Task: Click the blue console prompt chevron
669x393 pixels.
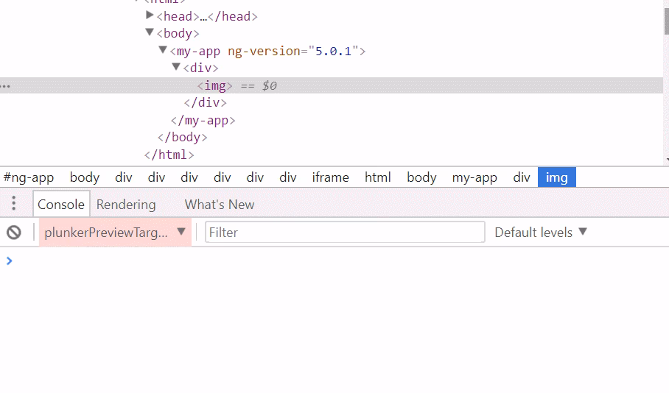Action: (x=9, y=261)
